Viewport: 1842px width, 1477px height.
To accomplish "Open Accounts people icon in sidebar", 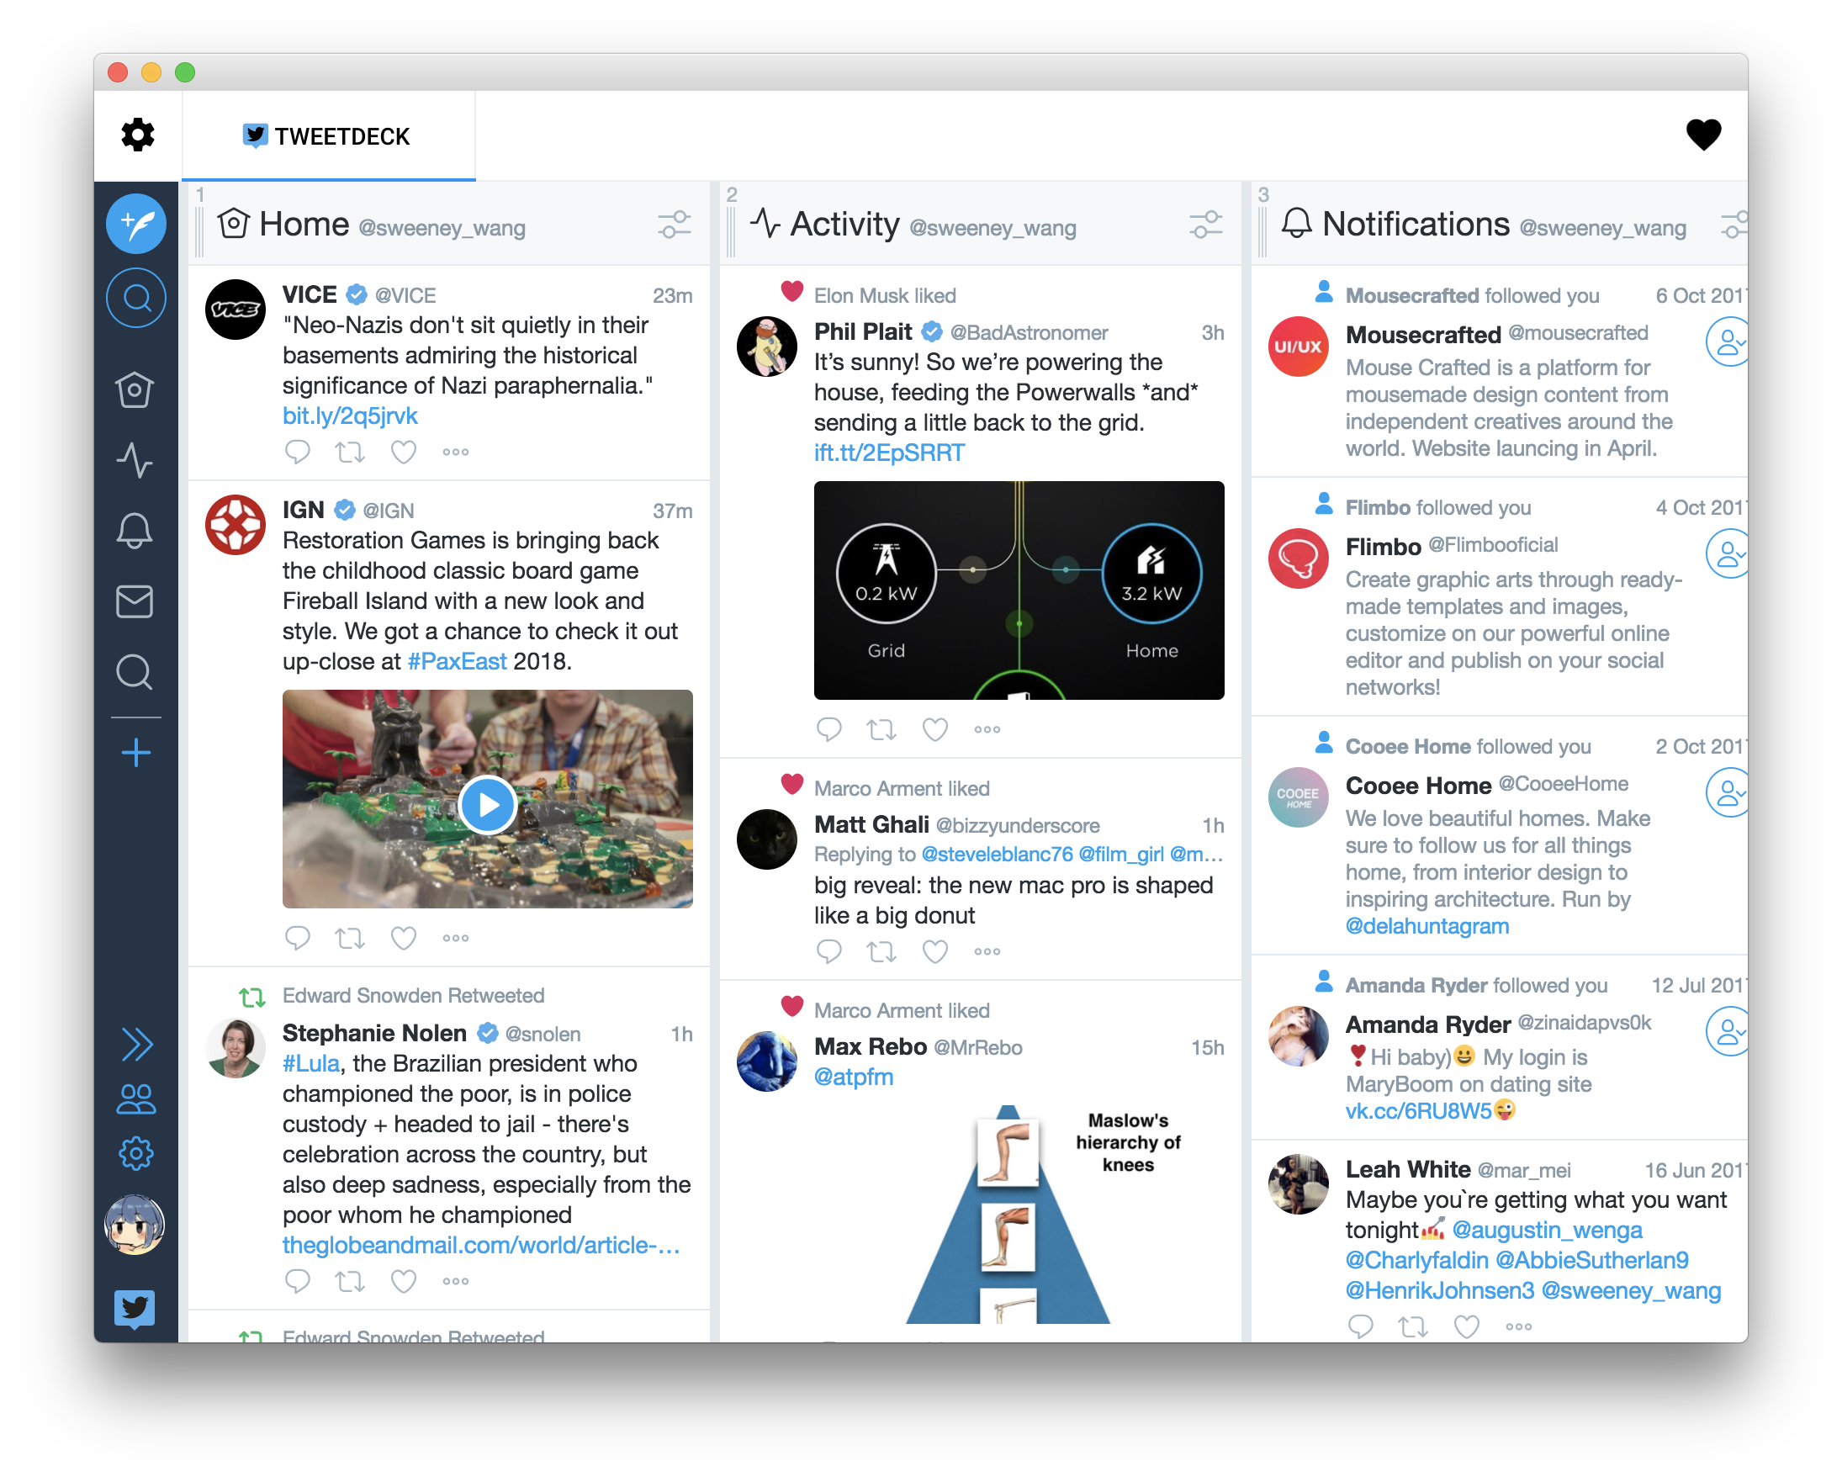I will (x=137, y=1098).
